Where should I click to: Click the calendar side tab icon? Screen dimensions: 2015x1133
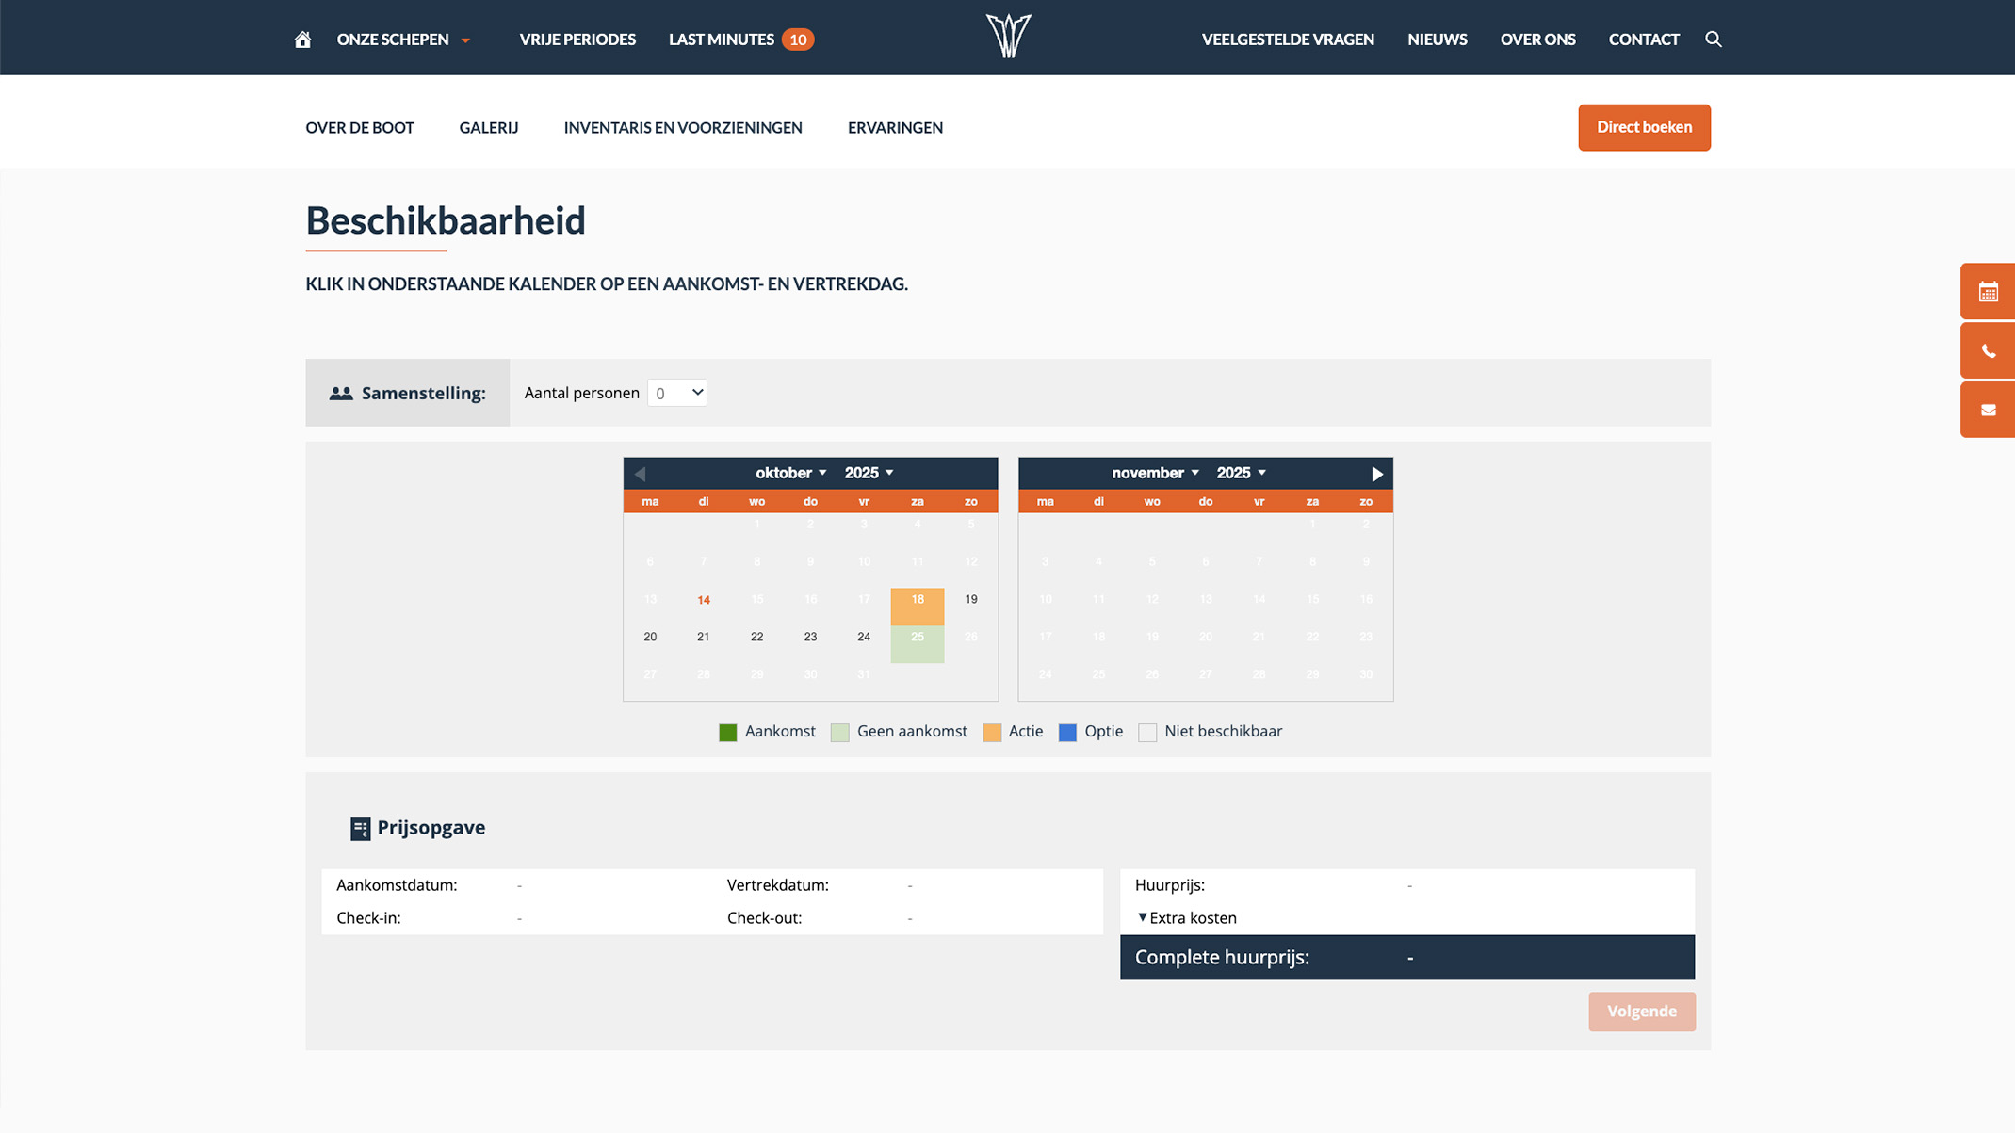tap(1988, 292)
